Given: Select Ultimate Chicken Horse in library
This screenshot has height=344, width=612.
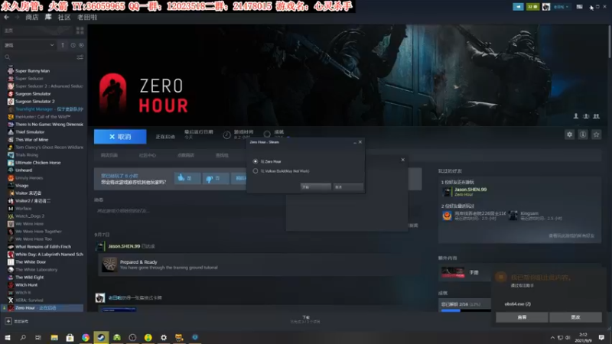Looking at the screenshot, I should click(37, 163).
